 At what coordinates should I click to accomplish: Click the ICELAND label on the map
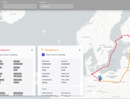tap(13, 14)
